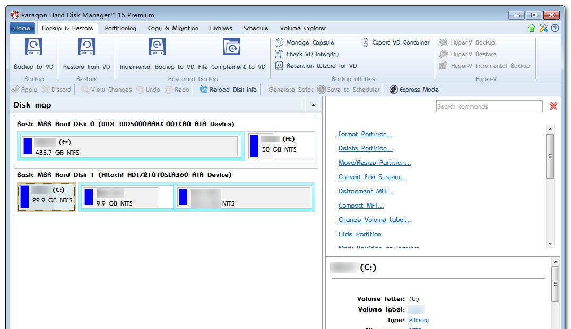The image size is (571, 329).
Task: Click command list scrollbar down arrow
Action: pyautogui.click(x=550, y=244)
